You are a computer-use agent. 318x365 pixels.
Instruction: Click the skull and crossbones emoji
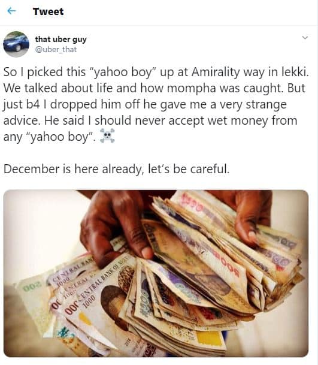pyautogui.click(x=107, y=136)
